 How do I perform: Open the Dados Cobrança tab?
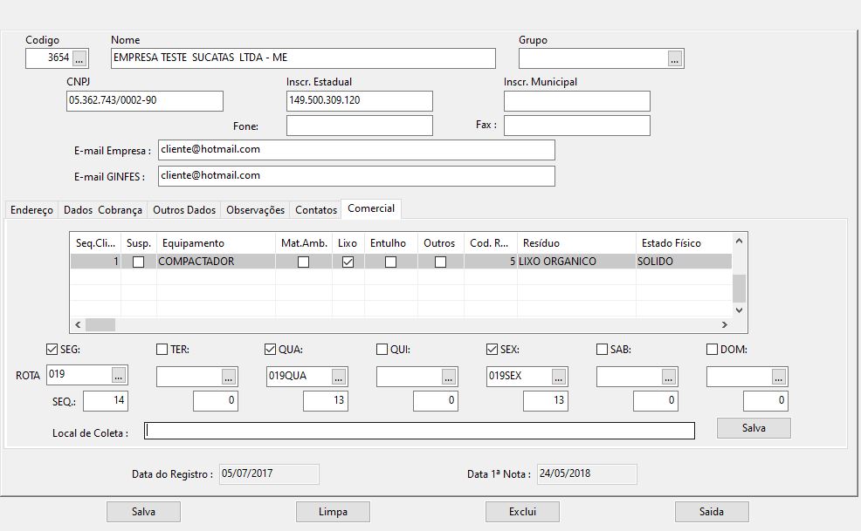[103, 210]
